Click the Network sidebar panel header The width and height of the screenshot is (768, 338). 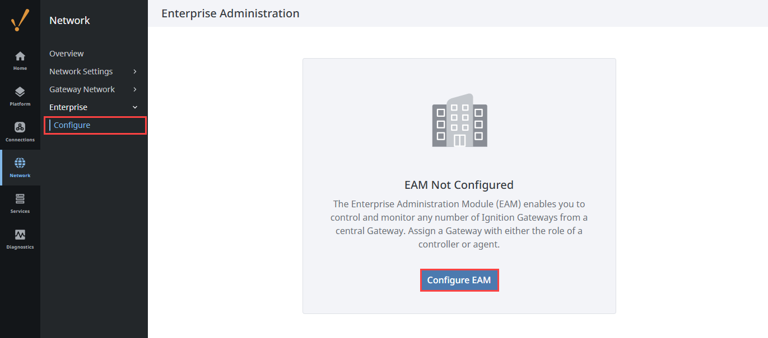coord(69,21)
